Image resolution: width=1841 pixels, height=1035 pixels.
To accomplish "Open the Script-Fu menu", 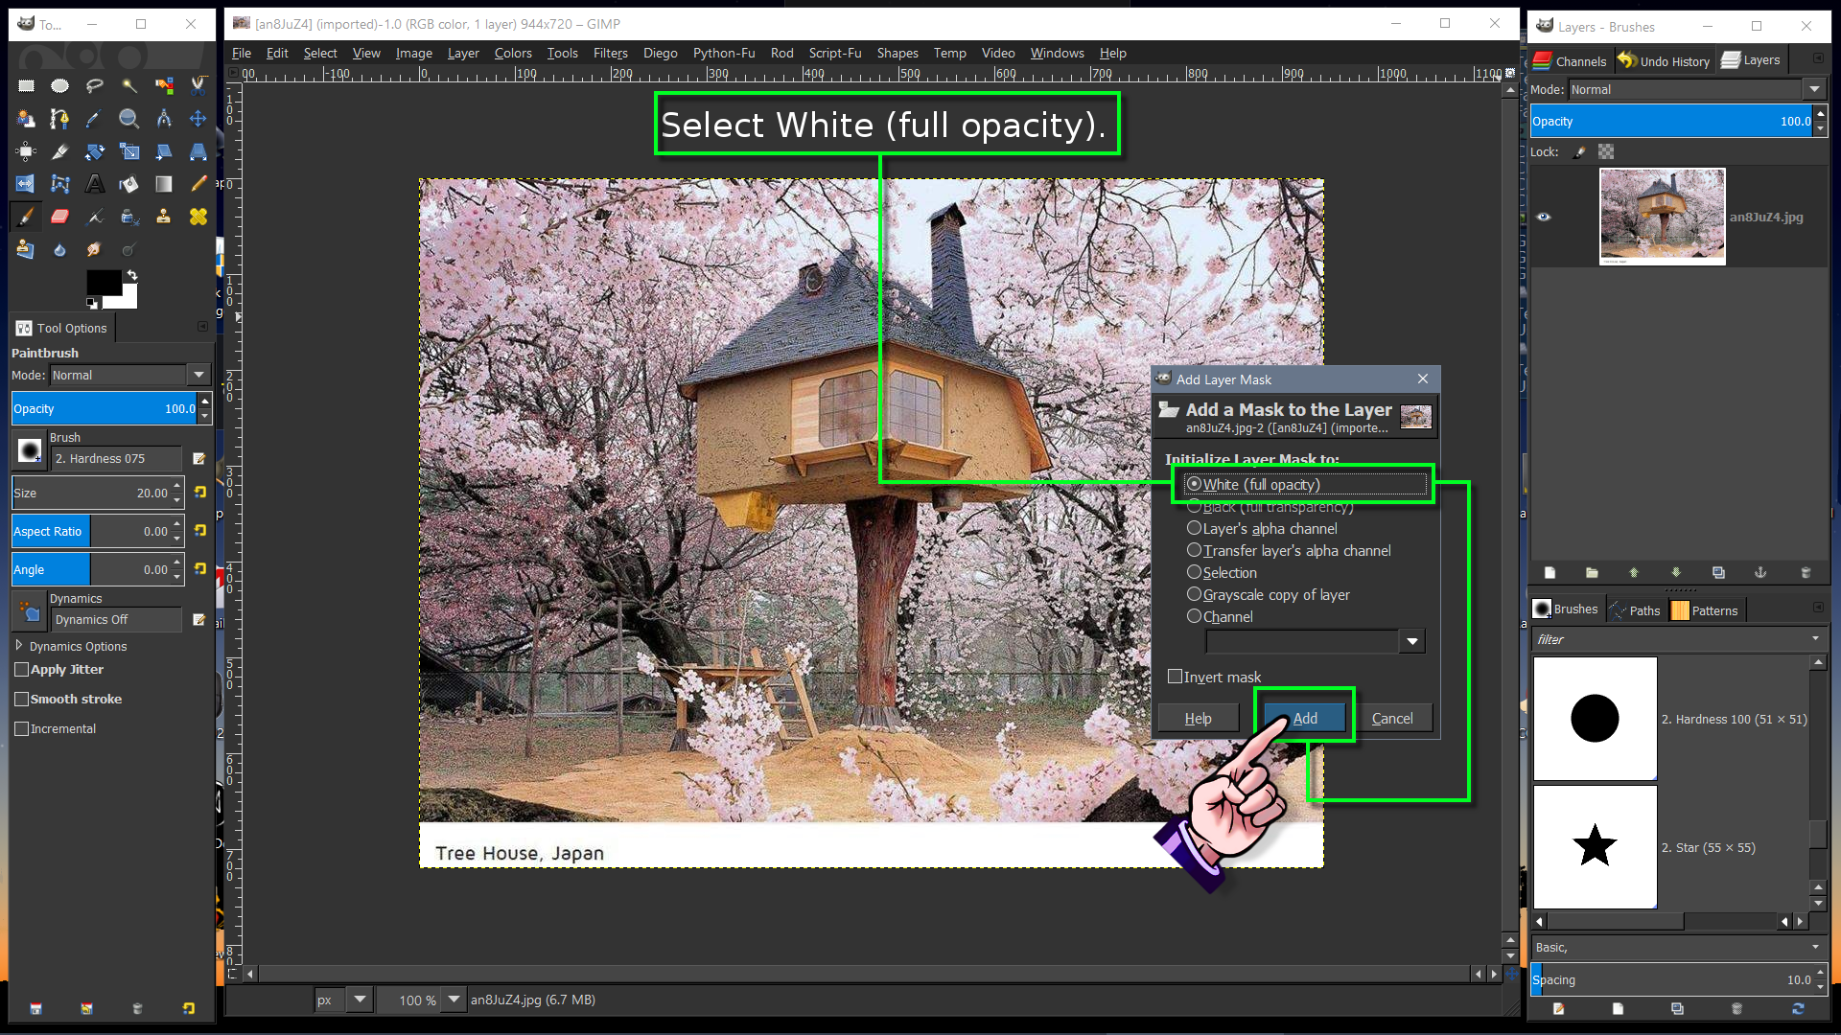I will click(x=835, y=54).
